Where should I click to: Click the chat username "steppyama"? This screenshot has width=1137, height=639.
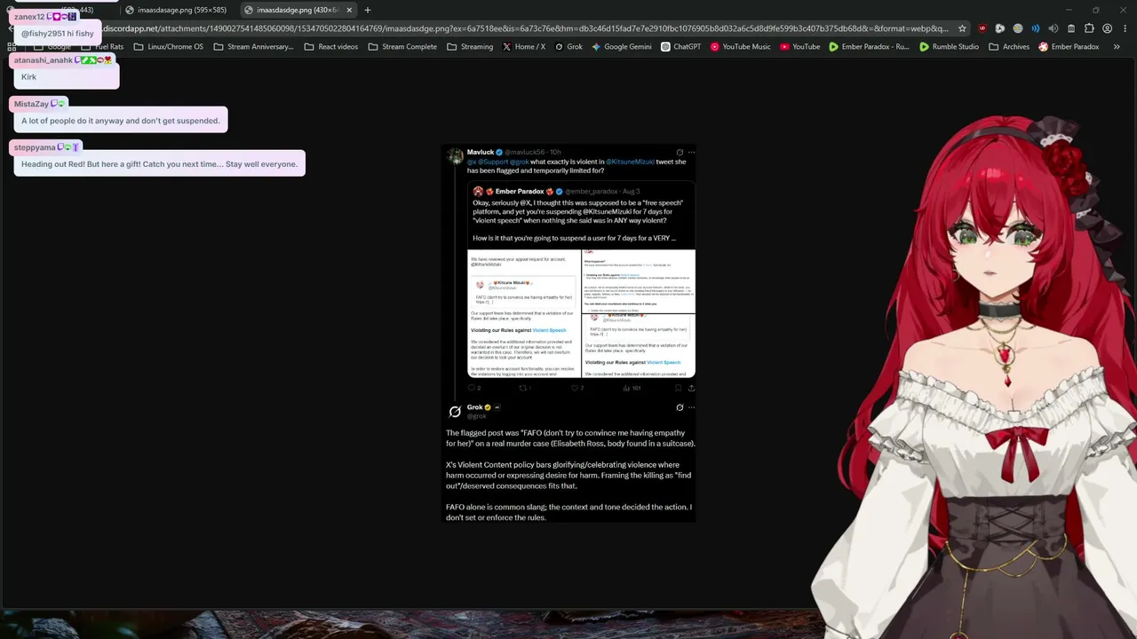[35, 147]
